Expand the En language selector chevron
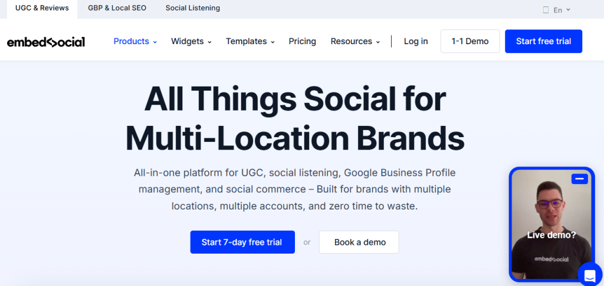The image size is (604, 286). coord(568,10)
